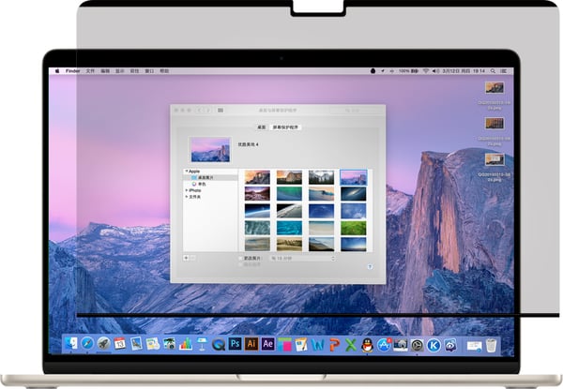This screenshot has width=563, height=389.
Task: Click the help question mark button
Action: [370, 267]
